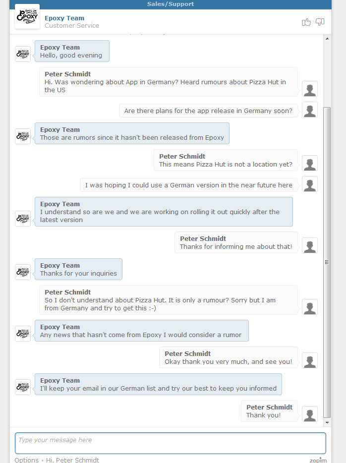Open the Options menu
Viewport: 346px width, 463px height.
(x=26, y=460)
